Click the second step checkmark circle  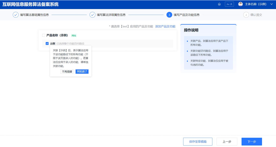click(x=92, y=15)
